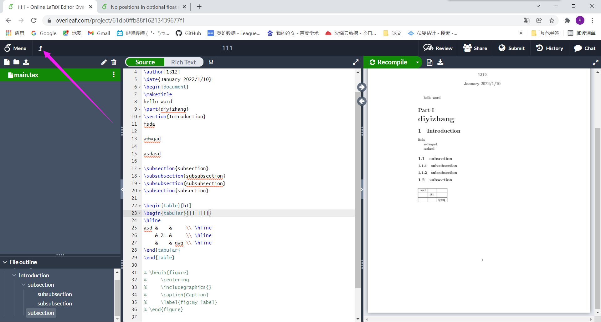Reload the page
The width and height of the screenshot is (601, 322).
click(34, 20)
